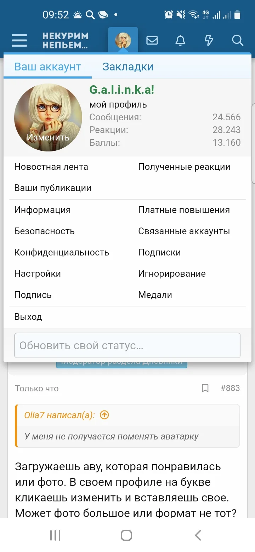Stay on the Ваш аккаунт tab
This screenshot has width=255, height=552.
click(x=47, y=67)
